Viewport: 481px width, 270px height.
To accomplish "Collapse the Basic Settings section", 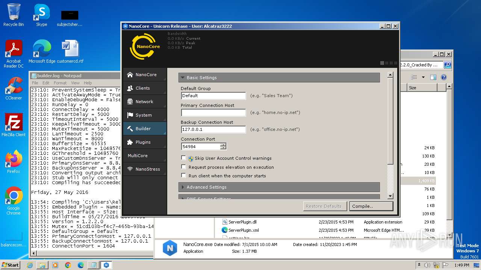I will pos(279,78).
